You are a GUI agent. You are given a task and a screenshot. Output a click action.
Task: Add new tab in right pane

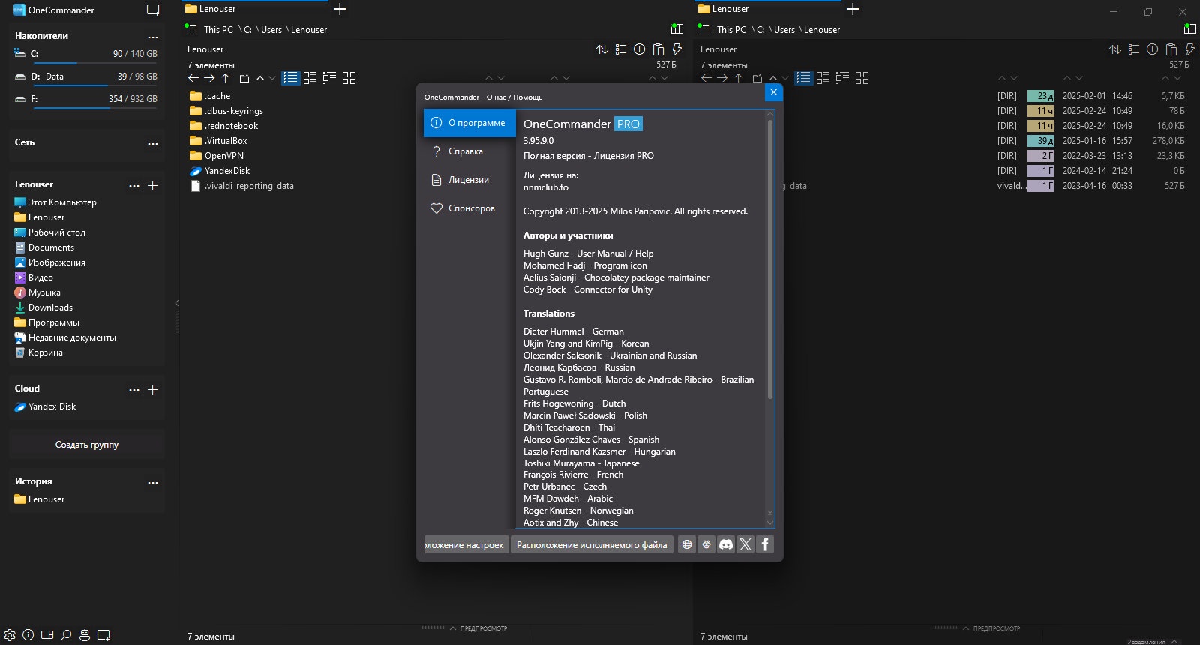tap(853, 10)
